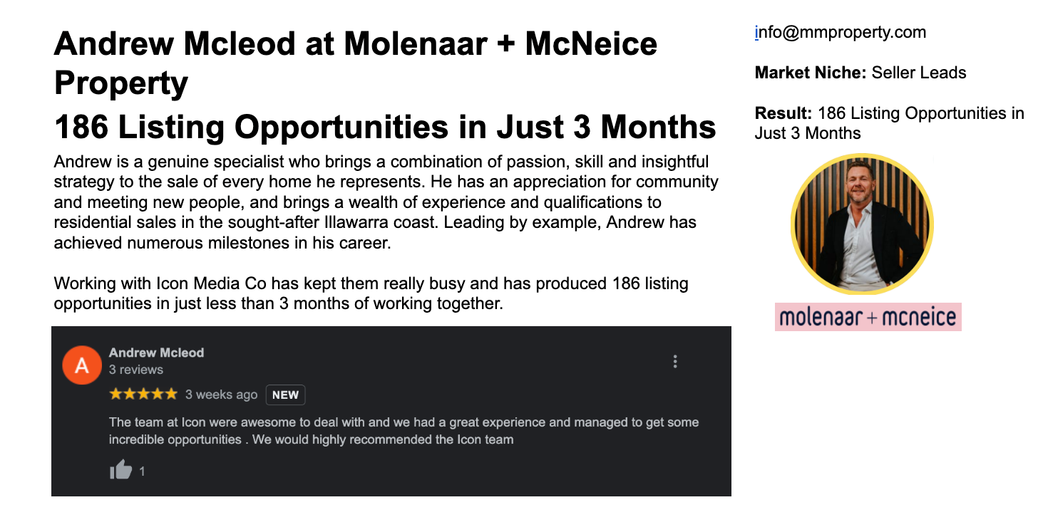Click the 'Market Niche:' label
Screen dimensions: 1038x532
[x=811, y=73]
